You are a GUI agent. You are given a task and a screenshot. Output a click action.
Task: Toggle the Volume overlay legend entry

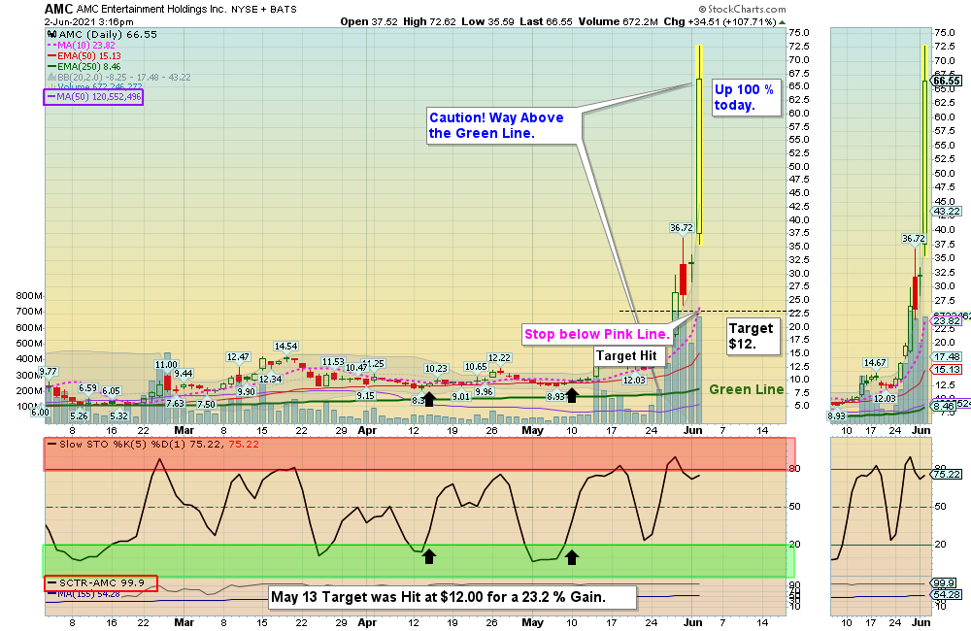[53, 84]
